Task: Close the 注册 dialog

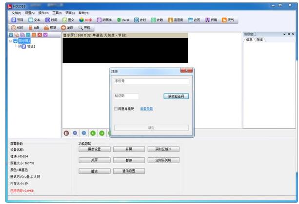Action: coord(186,71)
